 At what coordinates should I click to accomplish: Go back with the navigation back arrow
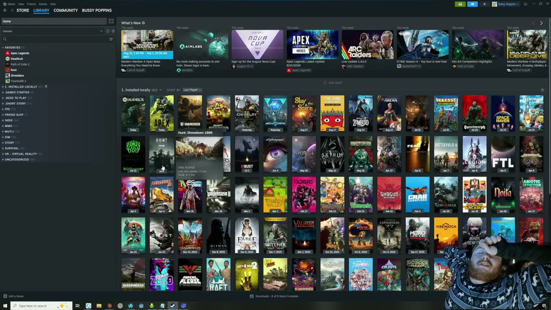(5, 10)
